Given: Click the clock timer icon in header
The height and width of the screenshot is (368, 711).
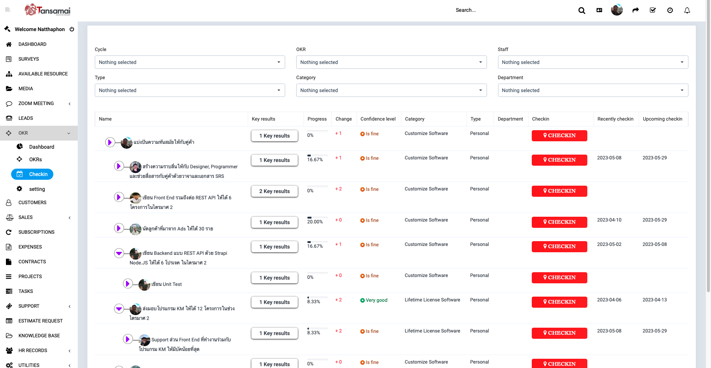Looking at the screenshot, I should click(670, 10).
